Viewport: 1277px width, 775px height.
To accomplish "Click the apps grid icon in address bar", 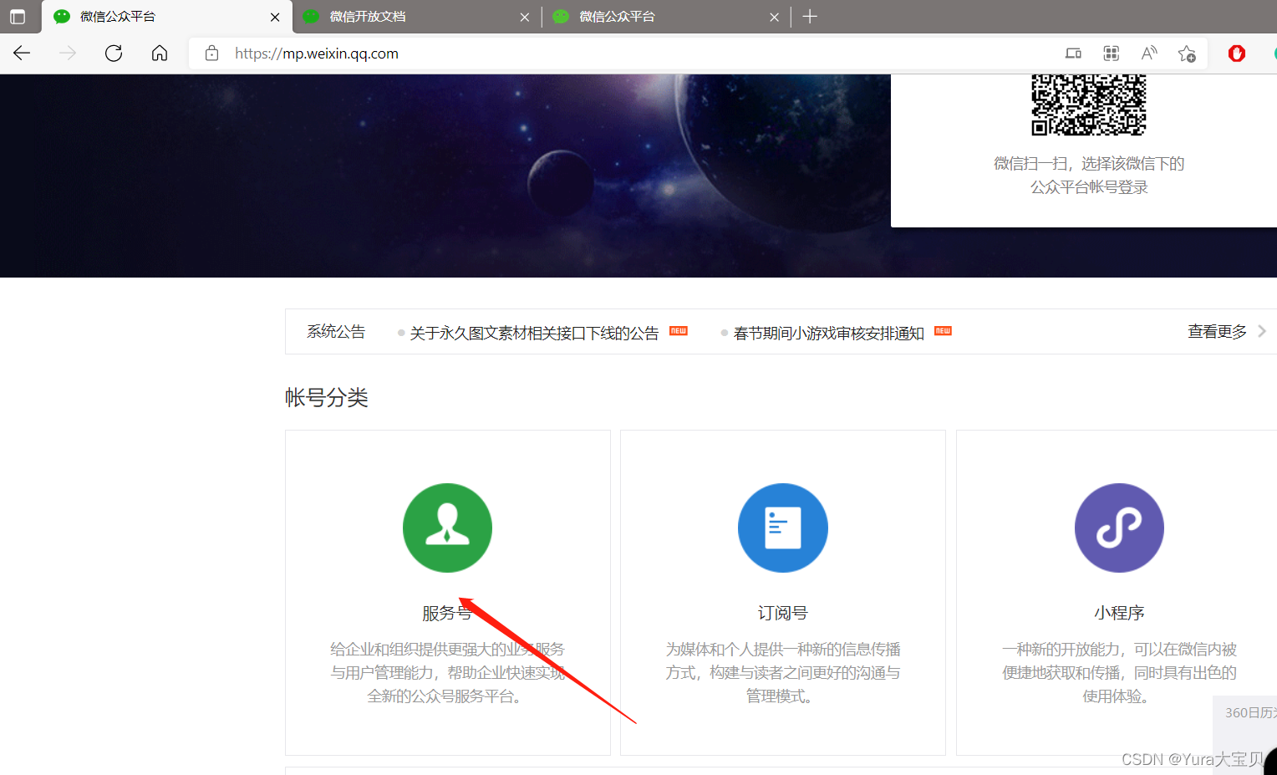I will (x=1111, y=54).
